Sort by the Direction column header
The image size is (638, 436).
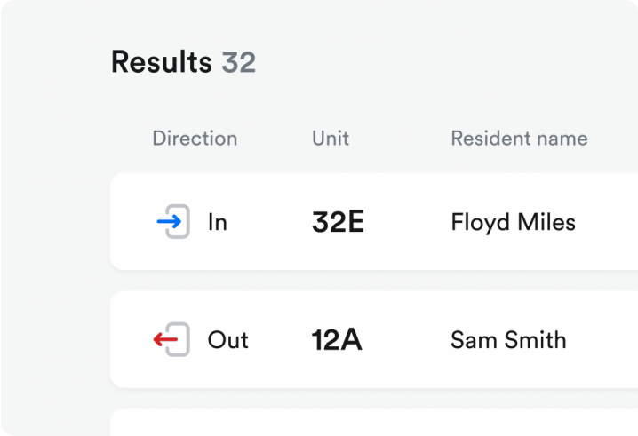tap(195, 139)
